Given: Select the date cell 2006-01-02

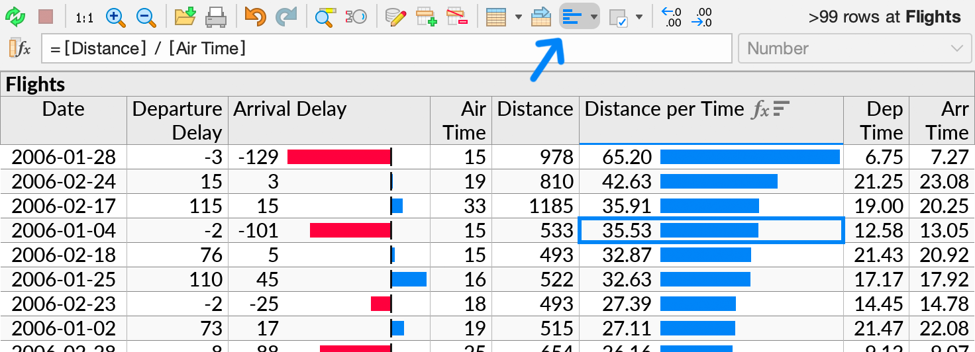Looking at the screenshot, I should (64, 328).
